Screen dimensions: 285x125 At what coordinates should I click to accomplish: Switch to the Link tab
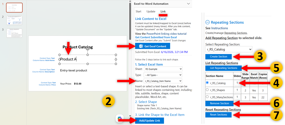pyautogui.click(x=163, y=11)
